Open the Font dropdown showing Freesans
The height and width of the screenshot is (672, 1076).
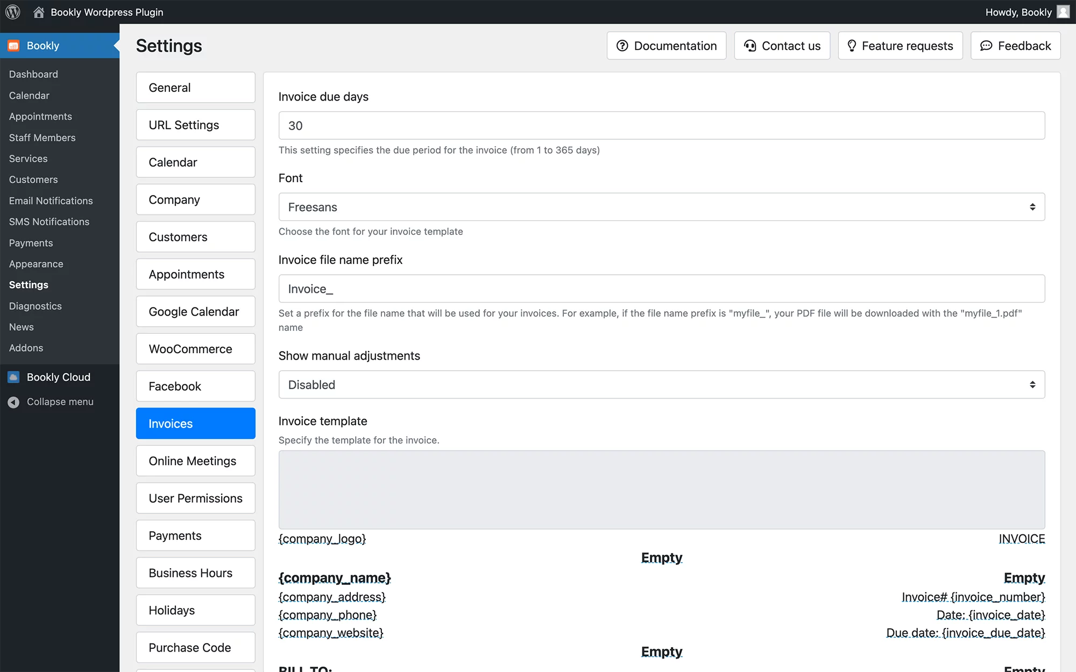662,207
